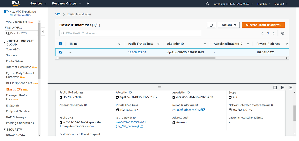Image resolution: width=299 pixels, height=141 pixels.
Task: Open the Services dropdown menu
Action: point(38,4)
